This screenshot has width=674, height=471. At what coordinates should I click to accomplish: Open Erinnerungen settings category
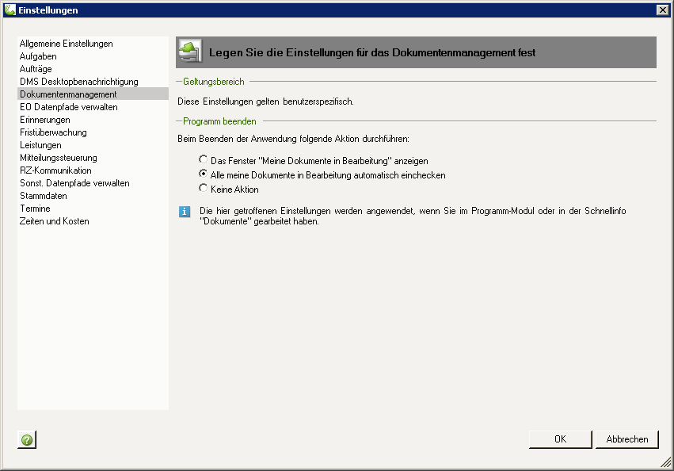pos(45,120)
